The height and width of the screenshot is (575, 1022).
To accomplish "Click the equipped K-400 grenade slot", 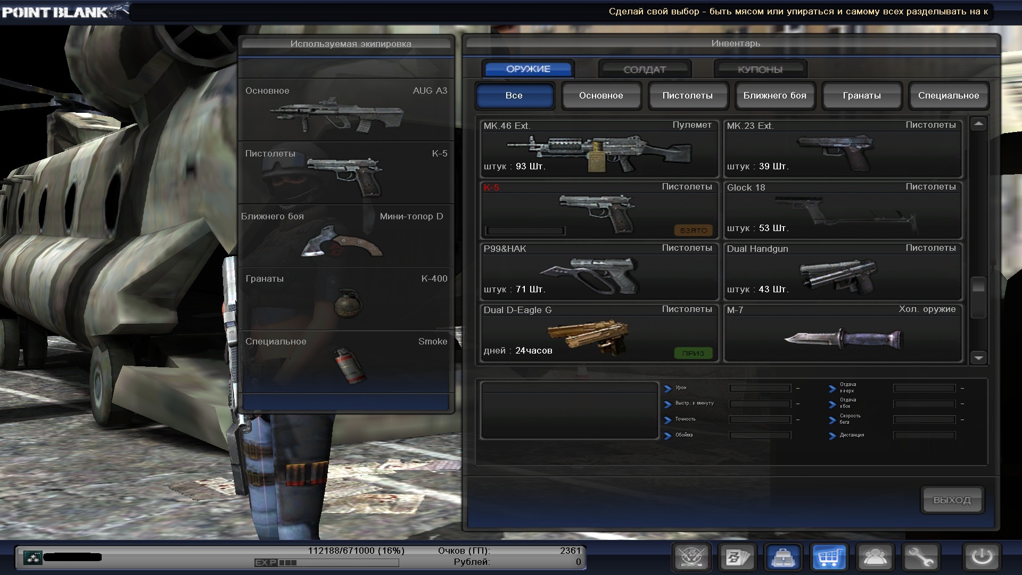I will [x=346, y=299].
